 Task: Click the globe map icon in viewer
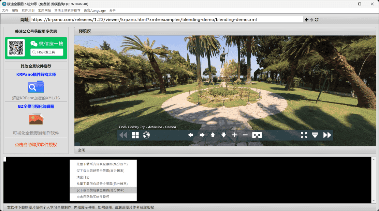click(146, 135)
